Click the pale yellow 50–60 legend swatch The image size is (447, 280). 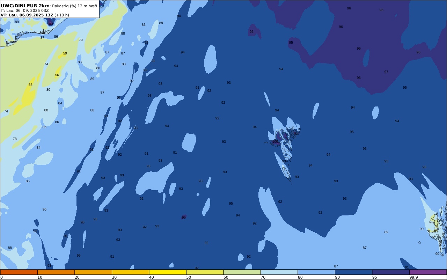click(205, 272)
